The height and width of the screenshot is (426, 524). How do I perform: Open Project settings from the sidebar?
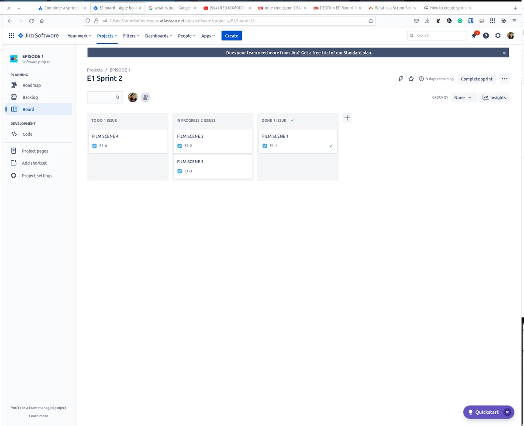pyautogui.click(x=37, y=175)
